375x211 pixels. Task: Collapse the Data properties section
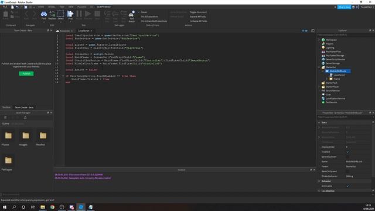tap(319, 122)
